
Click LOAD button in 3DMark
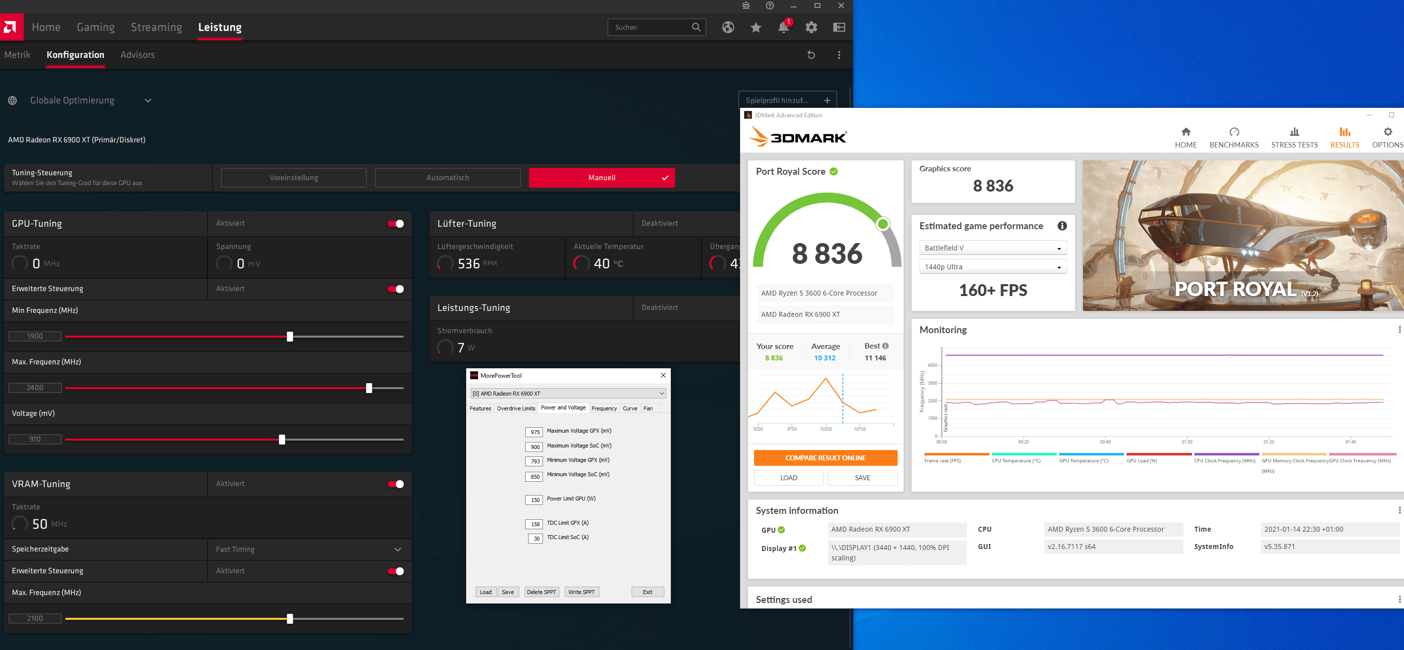789,478
